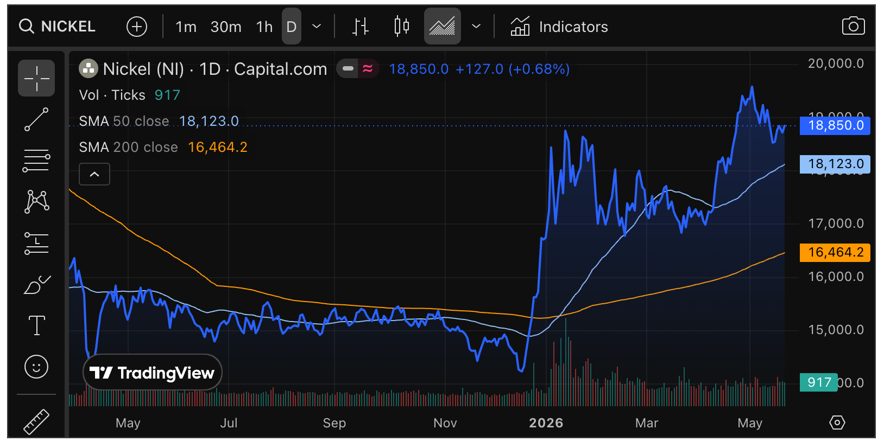Select the 1h timeframe
The image size is (884, 448).
(264, 27)
